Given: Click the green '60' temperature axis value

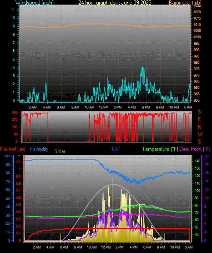Looking at the screenshot, I should tap(197, 220).
